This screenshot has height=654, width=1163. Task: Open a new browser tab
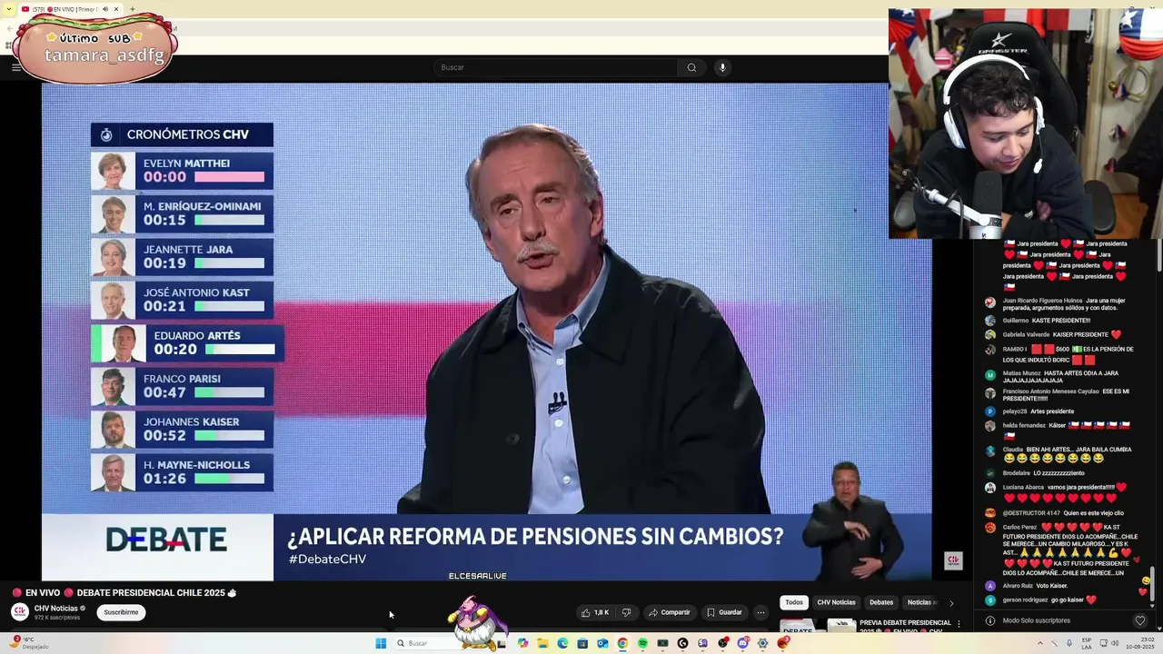point(133,9)
